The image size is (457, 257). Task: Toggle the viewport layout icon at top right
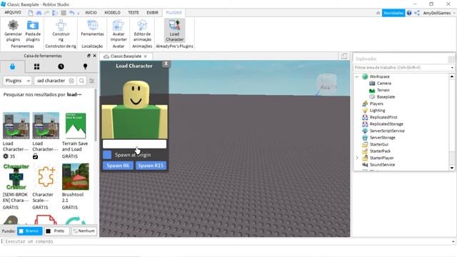click(344, 56)
